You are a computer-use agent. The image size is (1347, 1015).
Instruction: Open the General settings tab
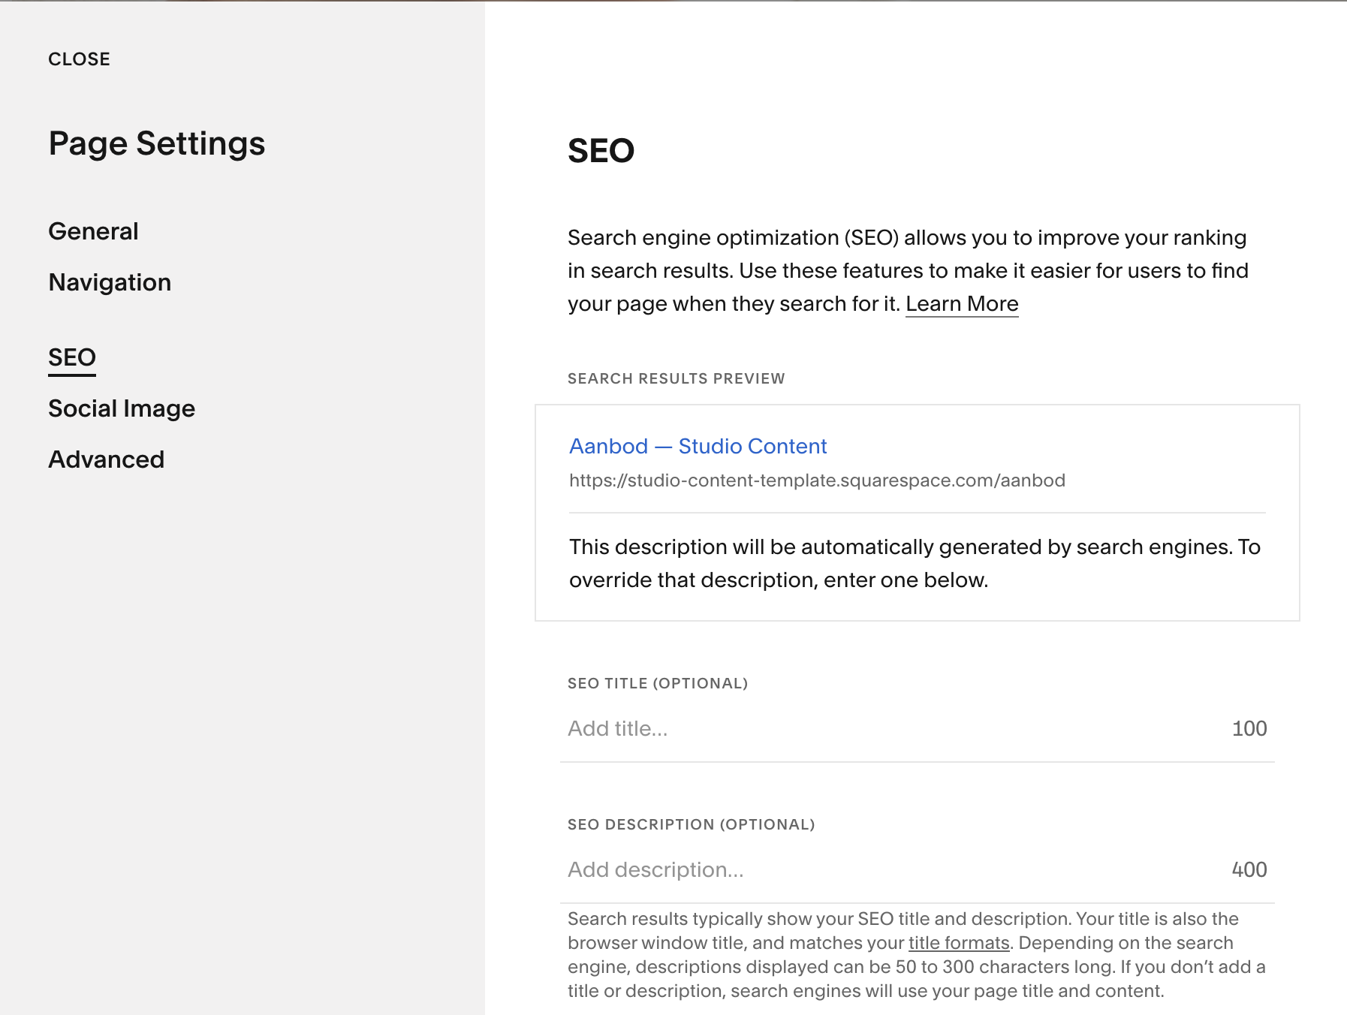coord(93,231)
